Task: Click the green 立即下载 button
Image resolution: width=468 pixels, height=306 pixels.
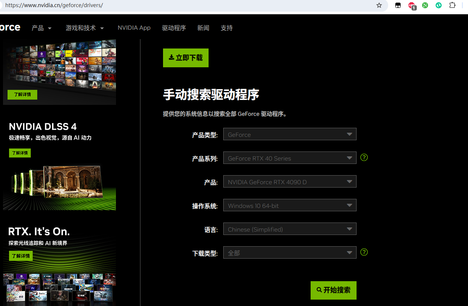Action: (x=186, y=58)
